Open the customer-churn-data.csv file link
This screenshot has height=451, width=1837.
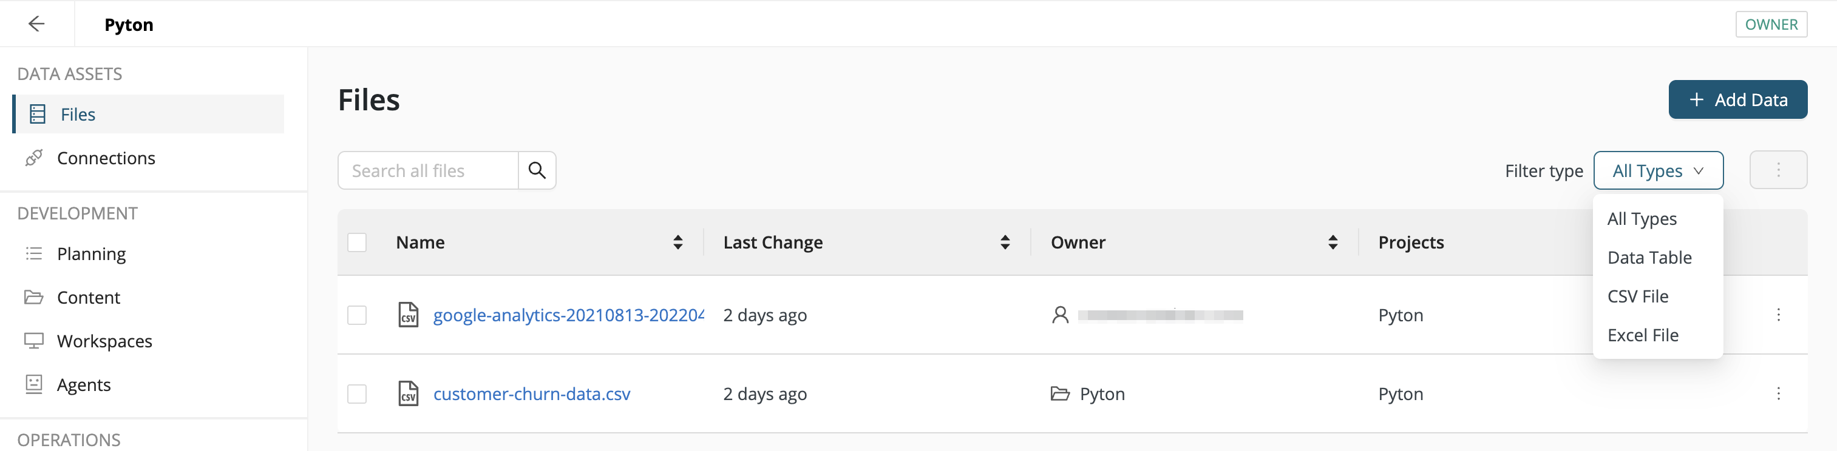532,393
